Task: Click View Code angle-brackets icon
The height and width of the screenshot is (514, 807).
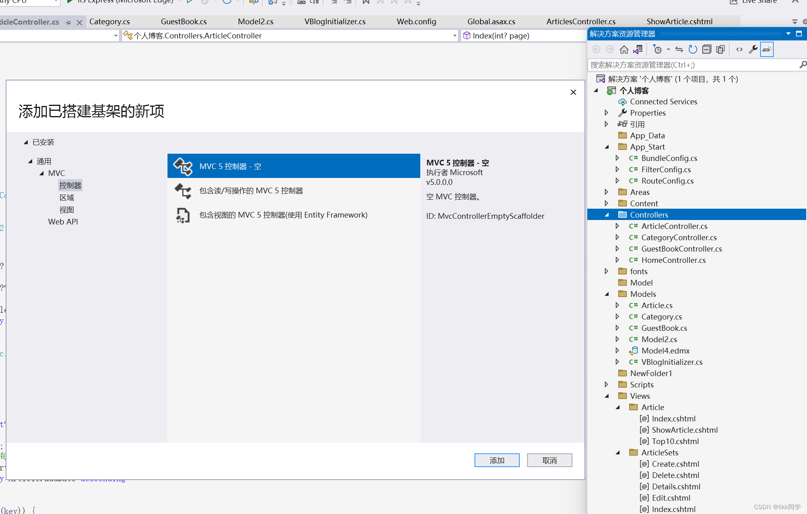Action: pyautogui.click(x=739, y=49)
